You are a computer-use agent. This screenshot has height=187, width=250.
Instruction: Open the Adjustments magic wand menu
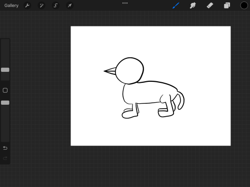[41, 5]
